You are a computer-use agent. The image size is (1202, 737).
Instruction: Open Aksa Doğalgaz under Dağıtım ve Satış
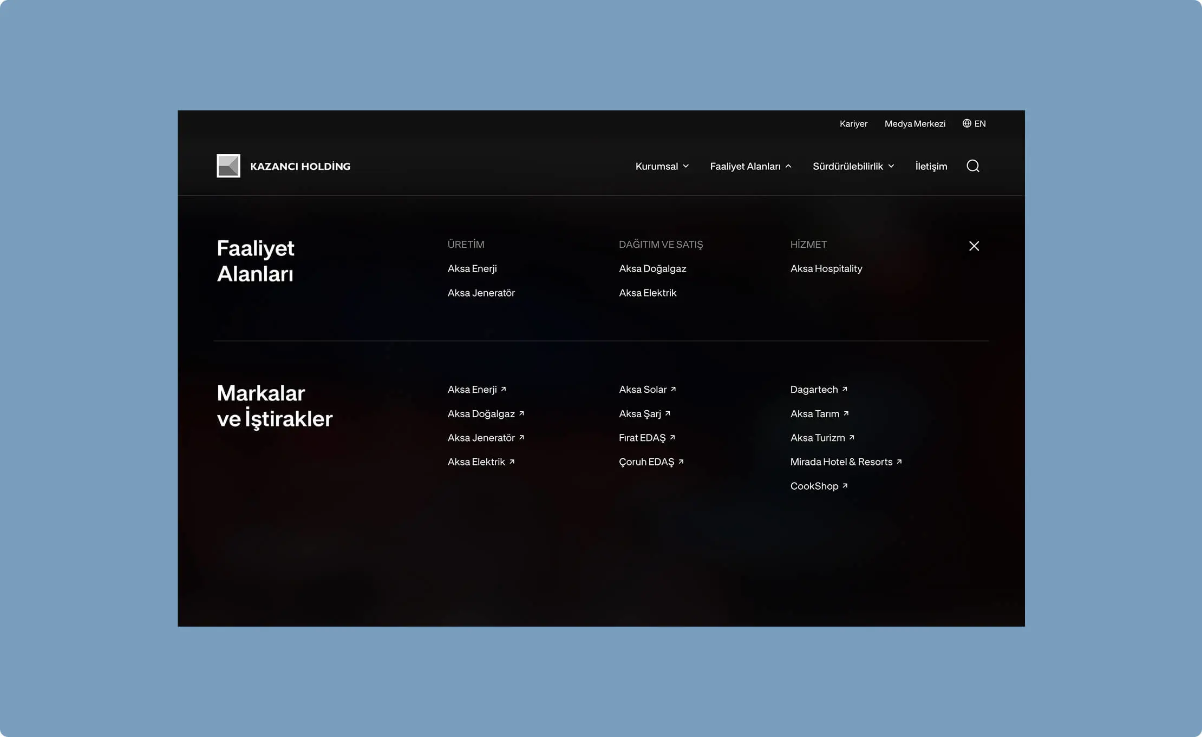[652, 268]
